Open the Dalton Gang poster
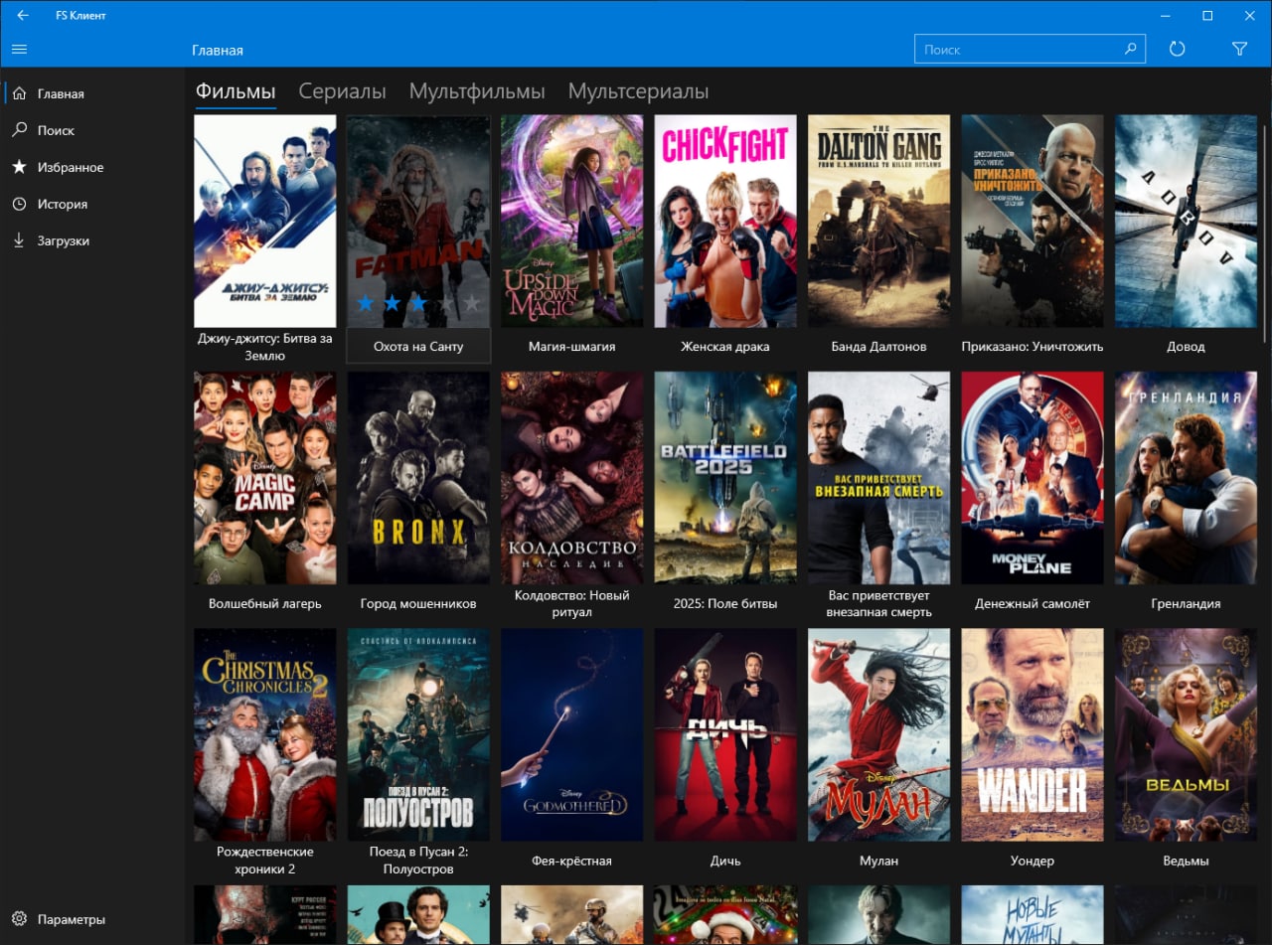The width and height of the screenshot is (1272, 945). pyautogui.click(x=878, y=222)
